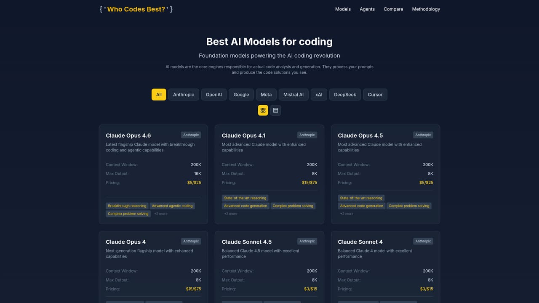Screen dimensions: 539x303
Task: Filter models by DeepSeek
Action: click(345, 95)
